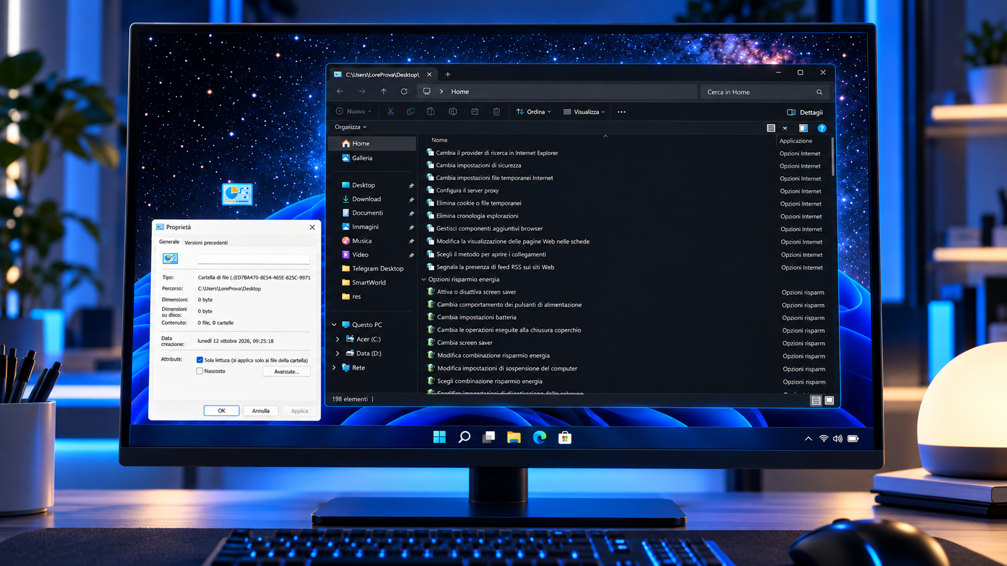
Task: Click OK in the Proprietà dialog
Action: pyautogui.click(x=221, y=411)
